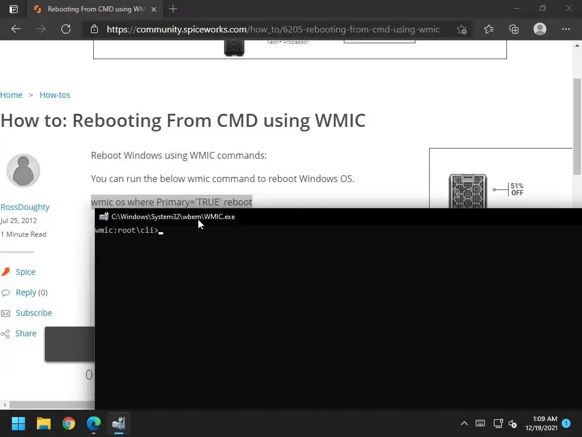Open a new browser tab
582x437 pixels.
[x=173, y=9]
